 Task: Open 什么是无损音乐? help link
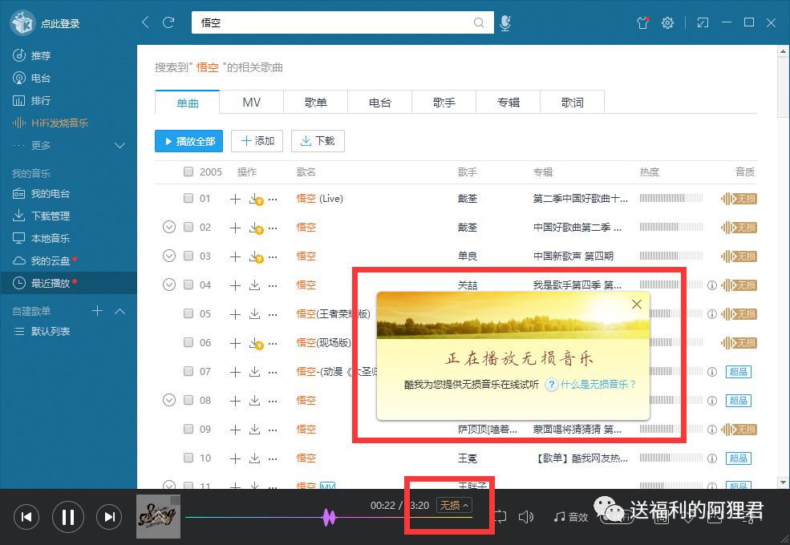coord(598,385)
